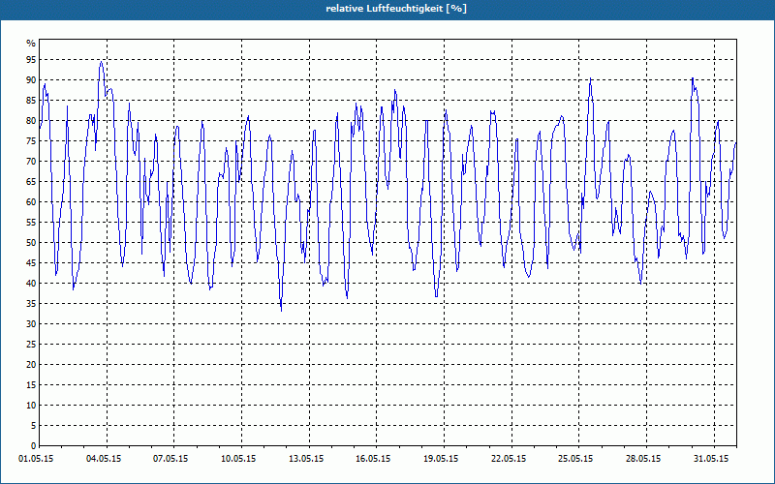Click the date label '31.05.15'
Image resolution: width=775 pixels, height=484 pixels.
pyautogui.click(x=711, y=459)
